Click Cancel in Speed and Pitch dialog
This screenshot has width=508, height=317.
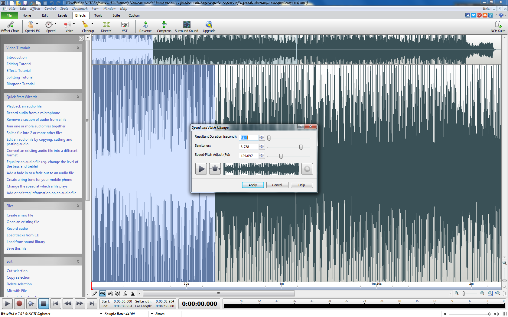[x=277, y=185]
